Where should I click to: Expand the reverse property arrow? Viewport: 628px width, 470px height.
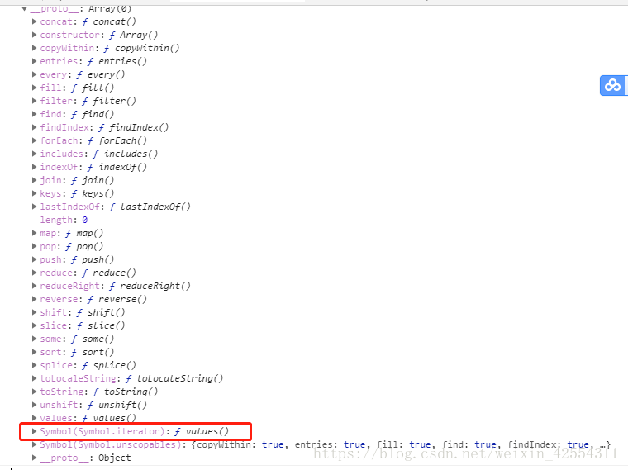click(x=35, y=299)
